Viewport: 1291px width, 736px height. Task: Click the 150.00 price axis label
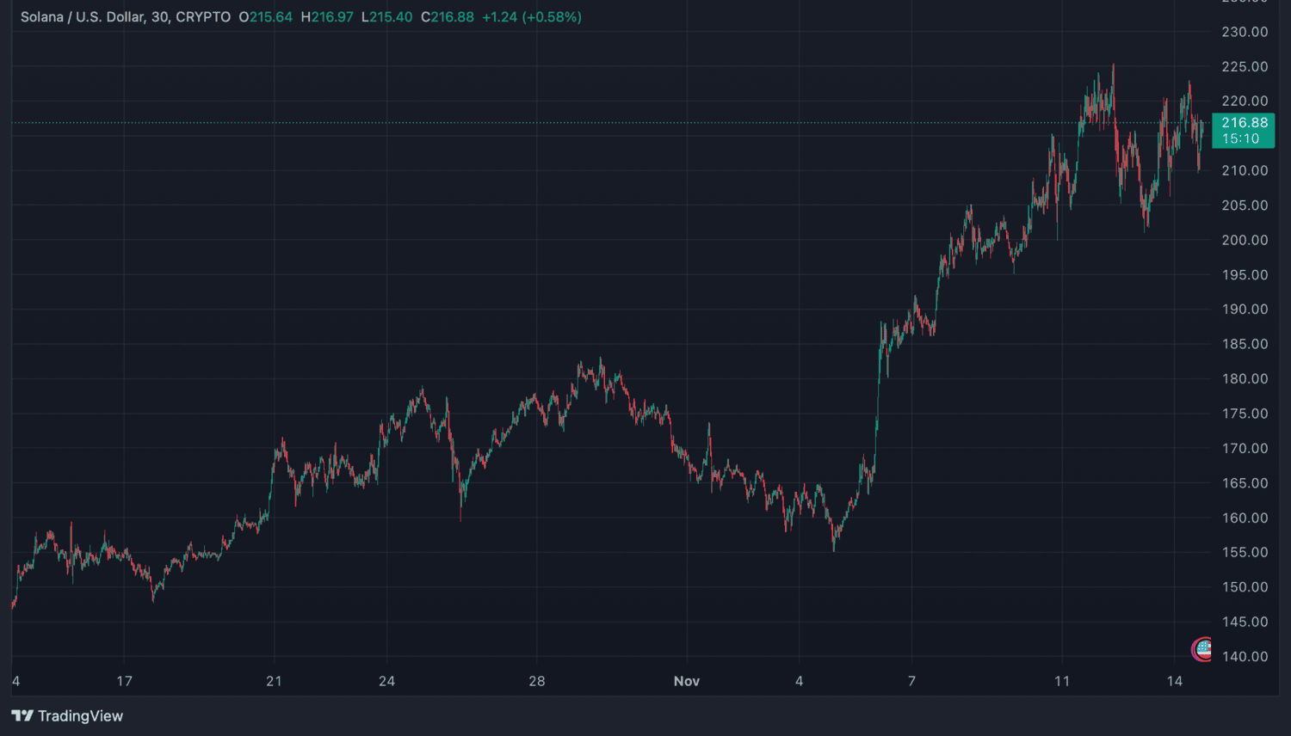pos(1245,587)
